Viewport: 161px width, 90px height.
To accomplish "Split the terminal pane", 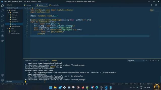I will pyautogui.click(x=150, y=60).
